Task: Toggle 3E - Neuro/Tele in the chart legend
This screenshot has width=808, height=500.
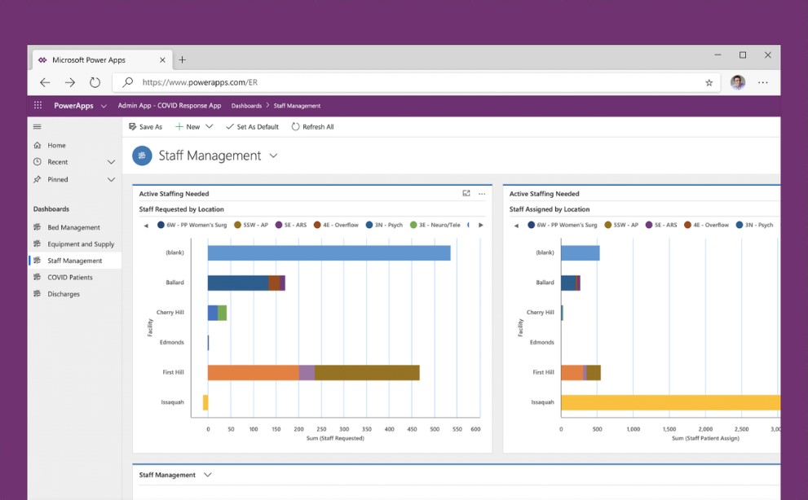Action: tap(439, 226)
